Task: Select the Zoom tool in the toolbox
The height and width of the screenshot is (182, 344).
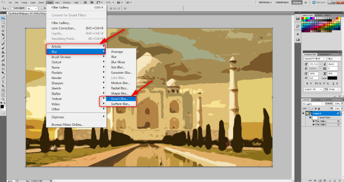Action: pyautogui.click(x=3, y=99)
